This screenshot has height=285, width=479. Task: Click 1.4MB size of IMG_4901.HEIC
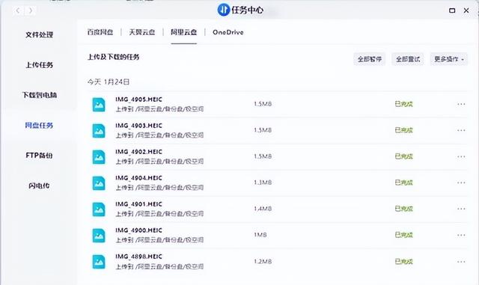(x=263, y=209)
